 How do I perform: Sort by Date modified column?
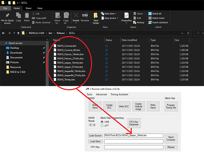pos(129,40)
